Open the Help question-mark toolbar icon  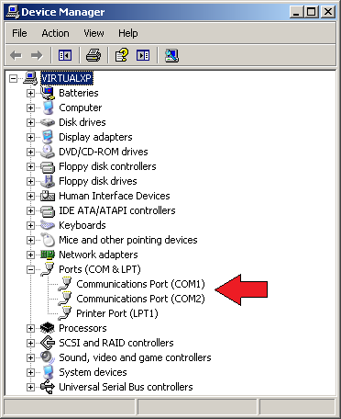122,55
